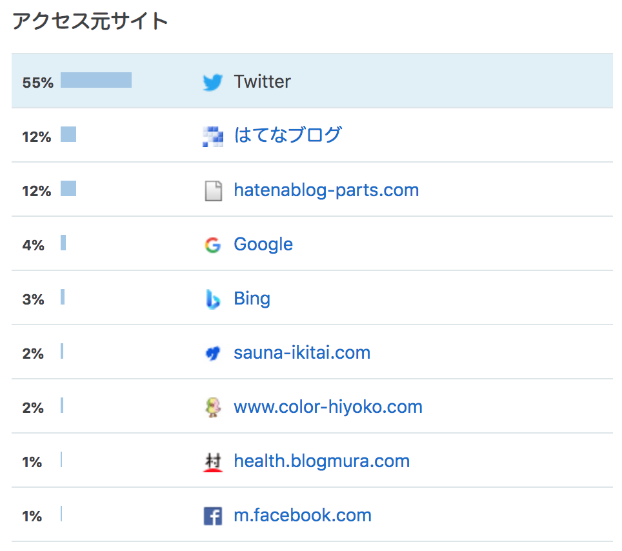The image size is (622, 551).
Task: Click the 4% percentage value
Action: coord(34,245)
